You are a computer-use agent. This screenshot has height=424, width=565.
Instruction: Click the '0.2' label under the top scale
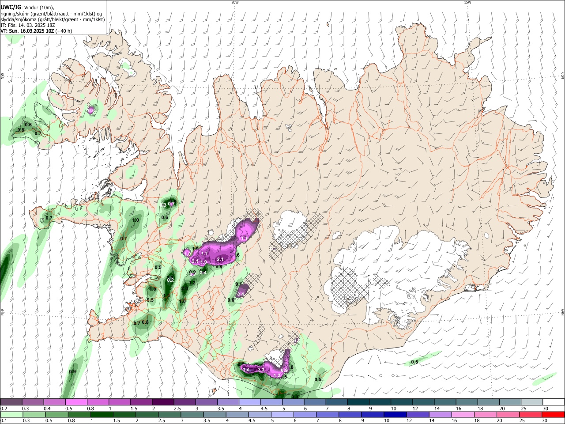(4, 409)
